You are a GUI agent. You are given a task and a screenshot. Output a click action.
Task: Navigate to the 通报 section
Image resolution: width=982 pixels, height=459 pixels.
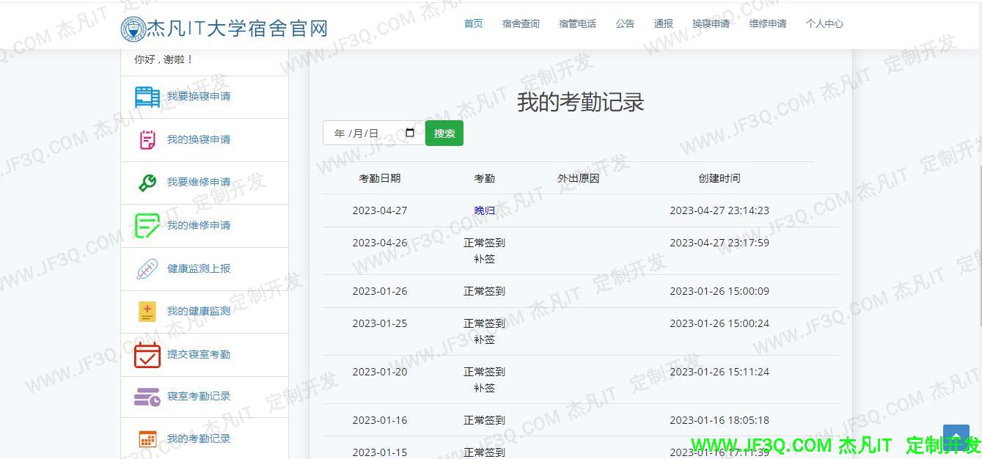point(663,23)
